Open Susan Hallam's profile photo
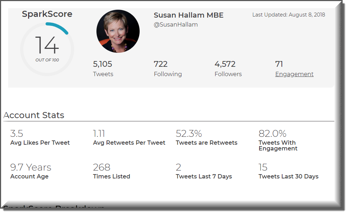348x214 pixels. pyautogui.click(x=118, y=31)
